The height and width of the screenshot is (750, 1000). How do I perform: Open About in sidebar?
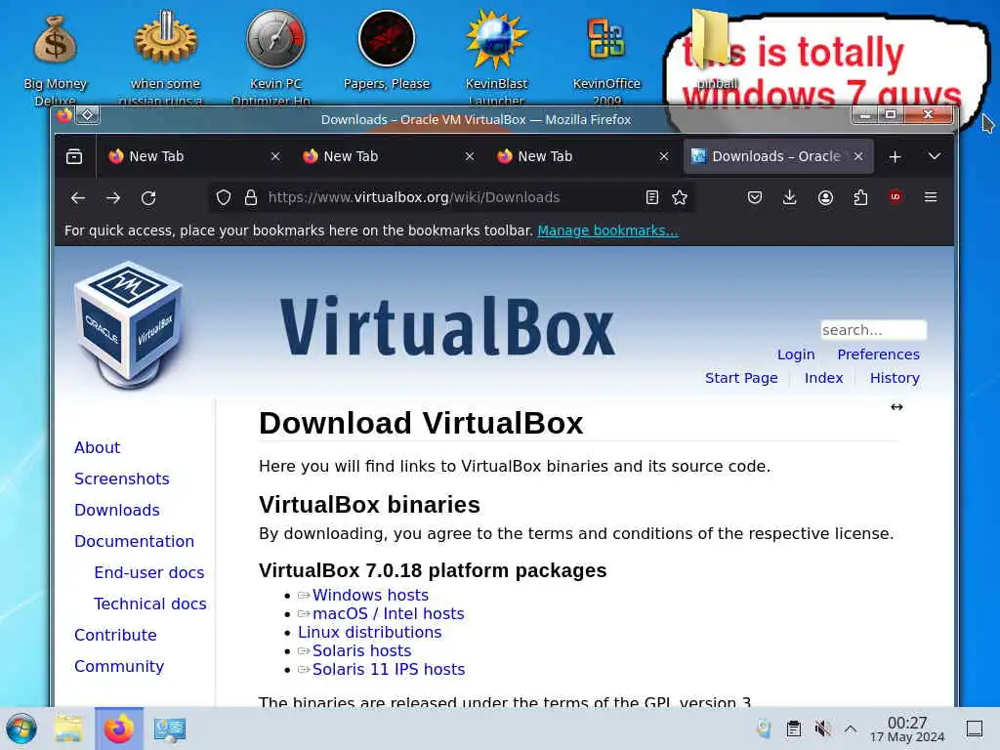97,447
